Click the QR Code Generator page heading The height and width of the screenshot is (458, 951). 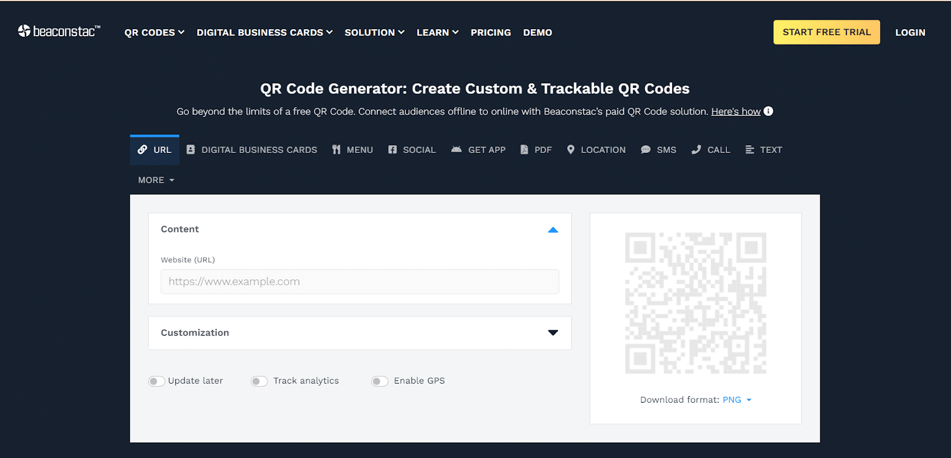click(x=475, y=89)
